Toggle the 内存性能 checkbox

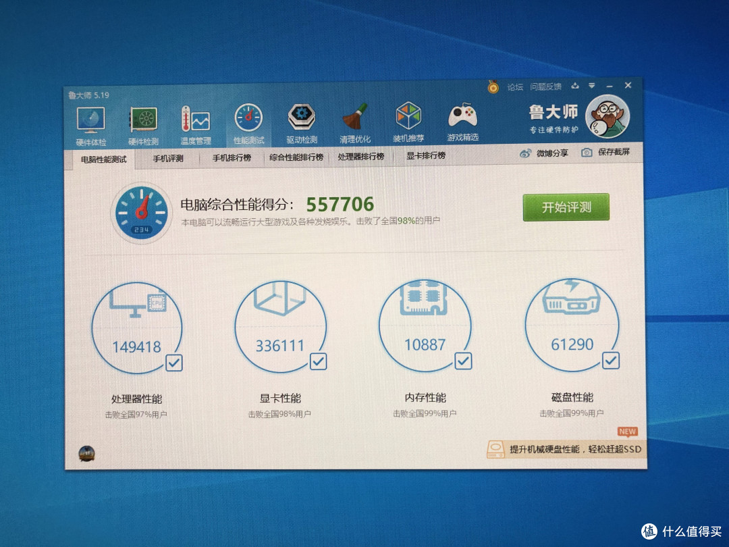(463, 361)
